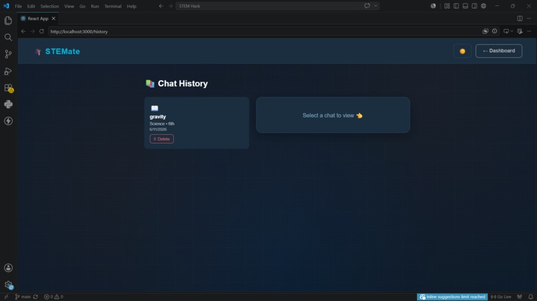Click the Chat History heading
This screenshot has width=537, height=301.
click(183, 84)
